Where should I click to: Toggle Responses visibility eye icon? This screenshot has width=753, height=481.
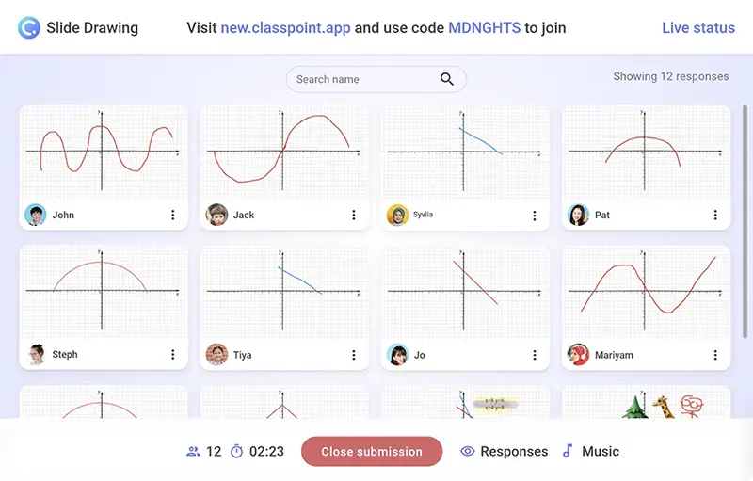(467, 451)
